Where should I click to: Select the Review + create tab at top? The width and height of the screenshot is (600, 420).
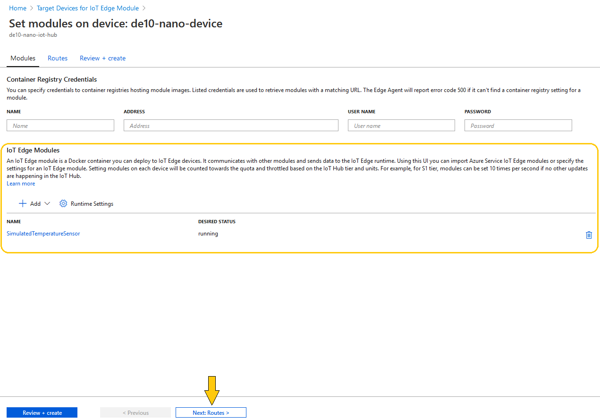[102, 59]
